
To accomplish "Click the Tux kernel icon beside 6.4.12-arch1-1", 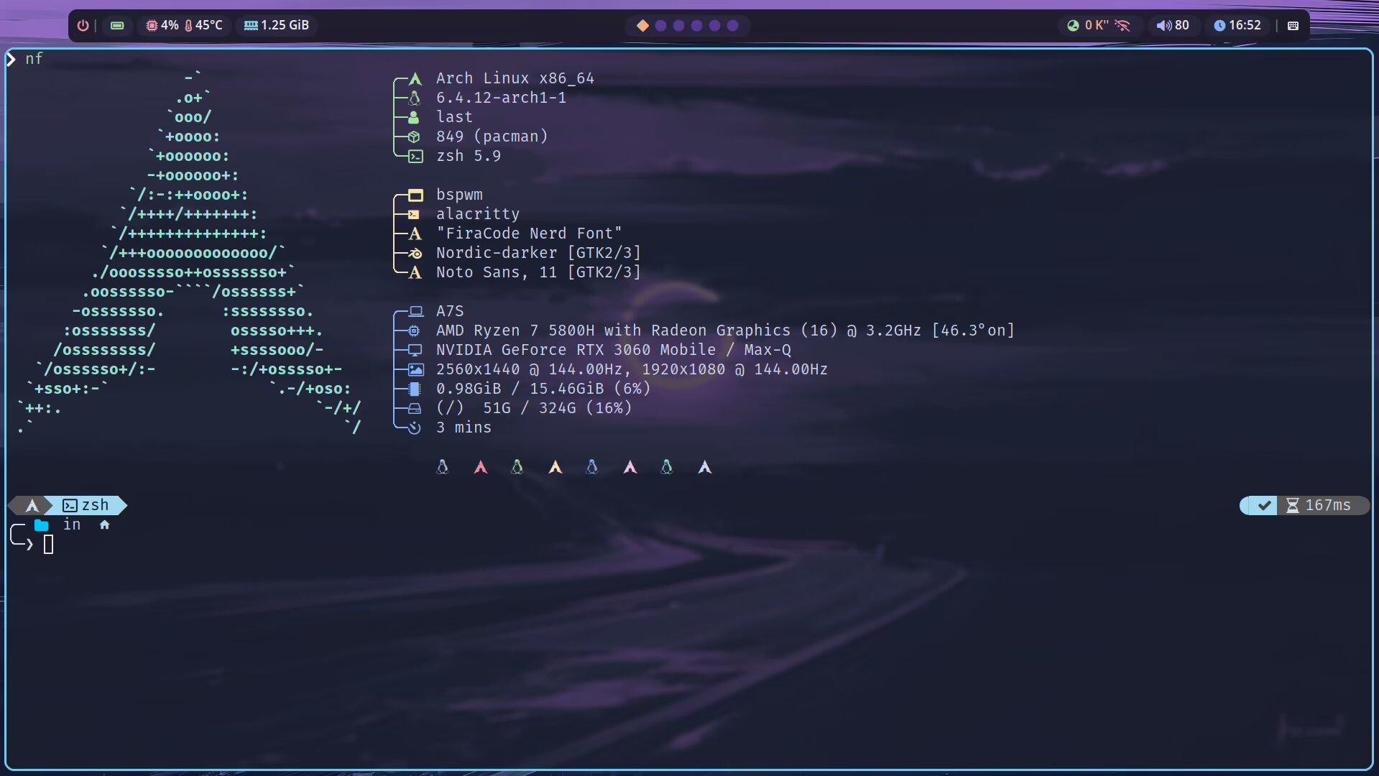I will [x=415, y=98].
